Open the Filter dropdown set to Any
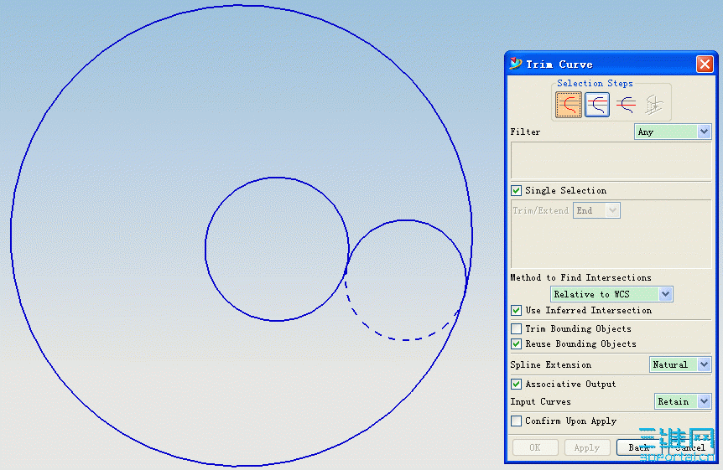This screenshot has width=723, height=470. (673, 132)
